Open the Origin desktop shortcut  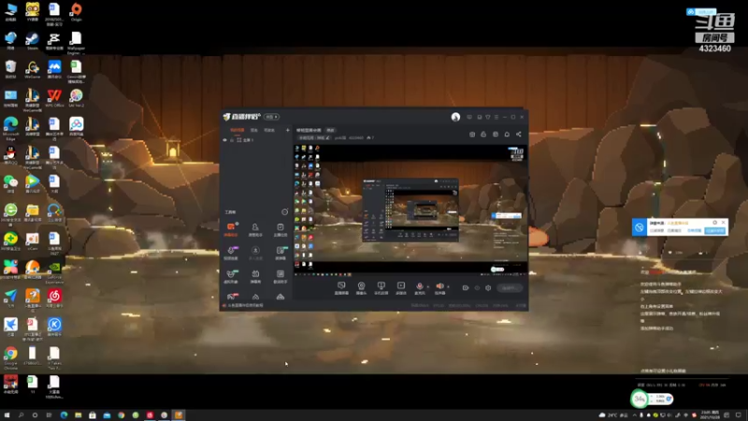point(77,12)
